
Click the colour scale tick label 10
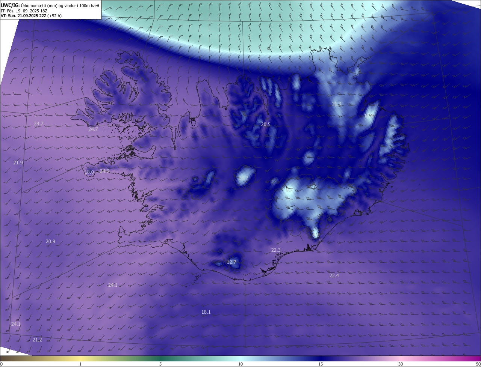240,364
